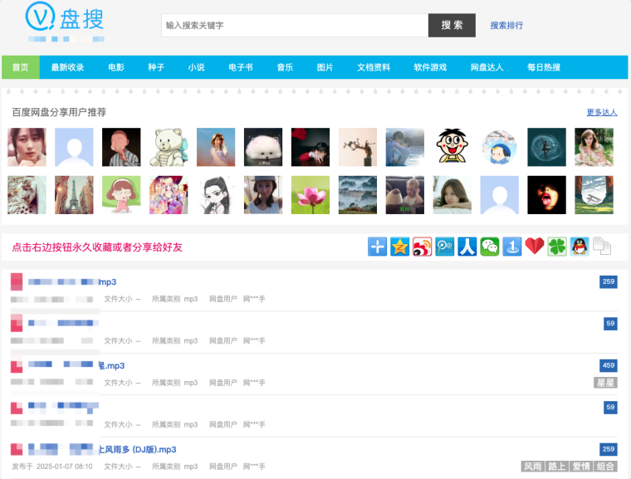
Task: Click the 风雨 tag
Action: [x=533, y=467]
